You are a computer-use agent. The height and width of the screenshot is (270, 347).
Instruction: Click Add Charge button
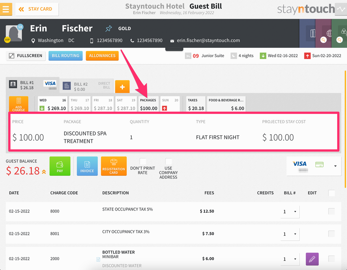[18, 104]
